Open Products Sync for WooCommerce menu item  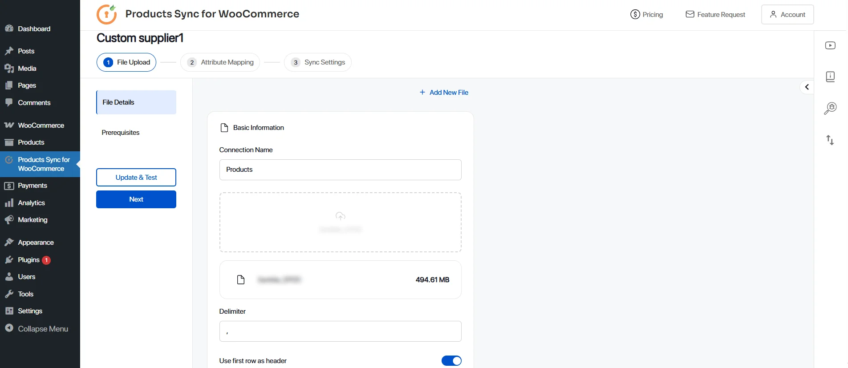click(40, 164)
